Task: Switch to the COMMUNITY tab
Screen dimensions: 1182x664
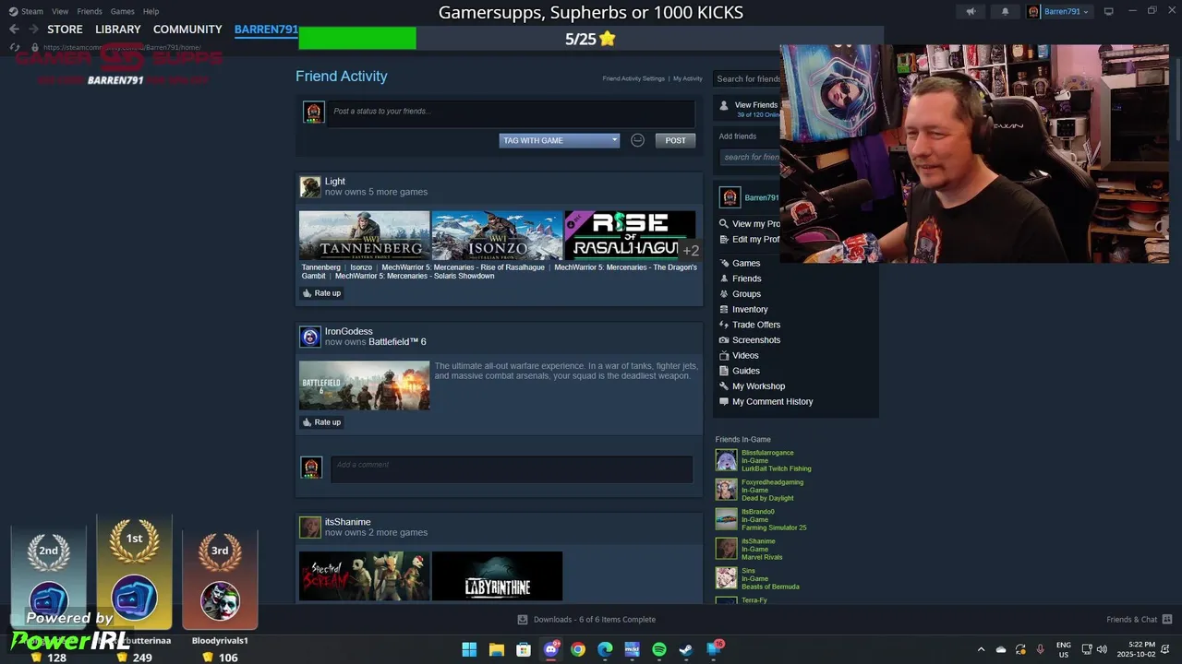Action: pyautogui.click(x=187, y=30)
